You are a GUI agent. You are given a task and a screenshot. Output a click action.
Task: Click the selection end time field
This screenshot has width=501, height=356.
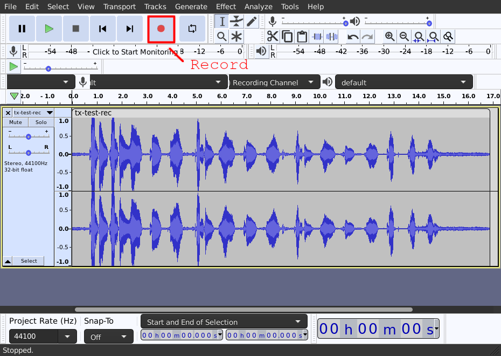pyautogui.click(x=267, y=335)
